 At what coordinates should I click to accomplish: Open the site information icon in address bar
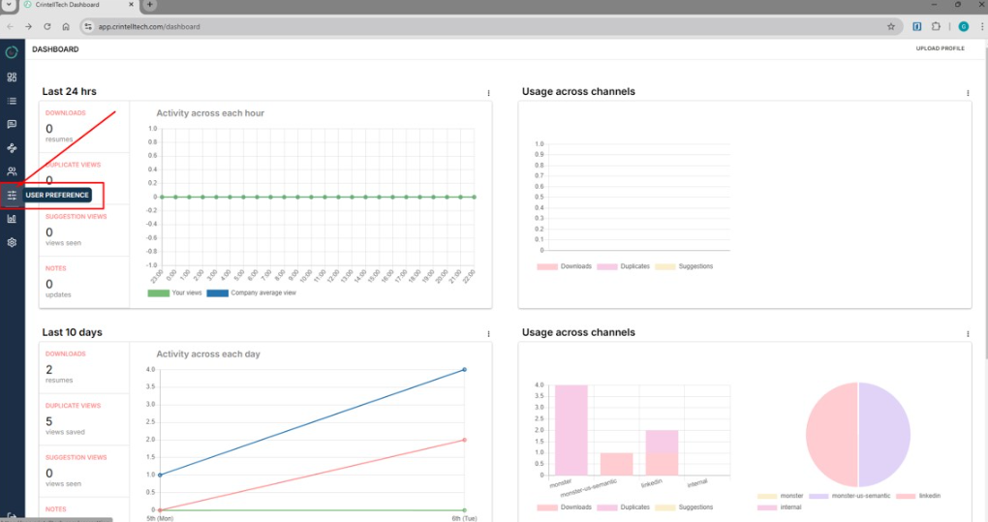(x=88, y=26)
